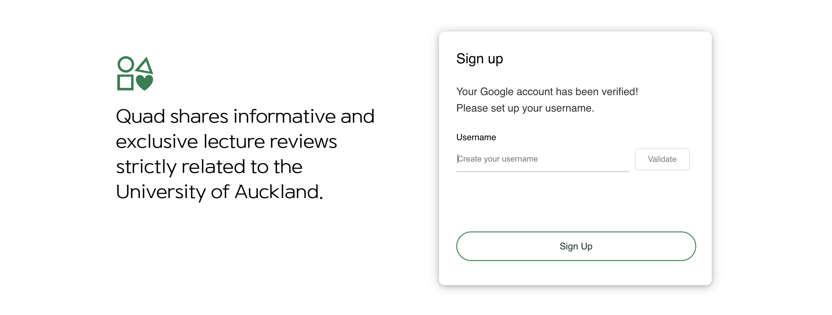Click the green heart in Quad logo
832x315 pixels.
[x=144, y=82]
